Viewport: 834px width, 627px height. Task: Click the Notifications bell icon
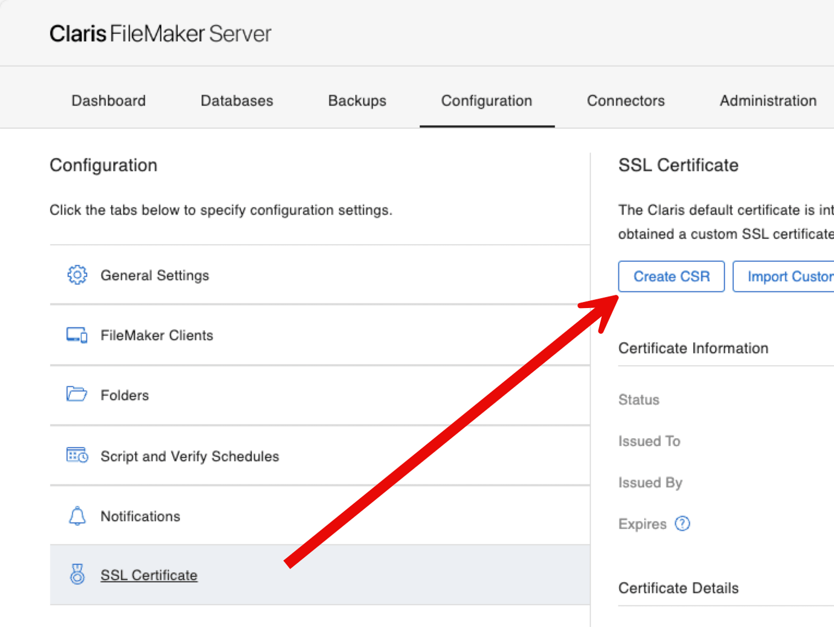[x=77, y=516]
